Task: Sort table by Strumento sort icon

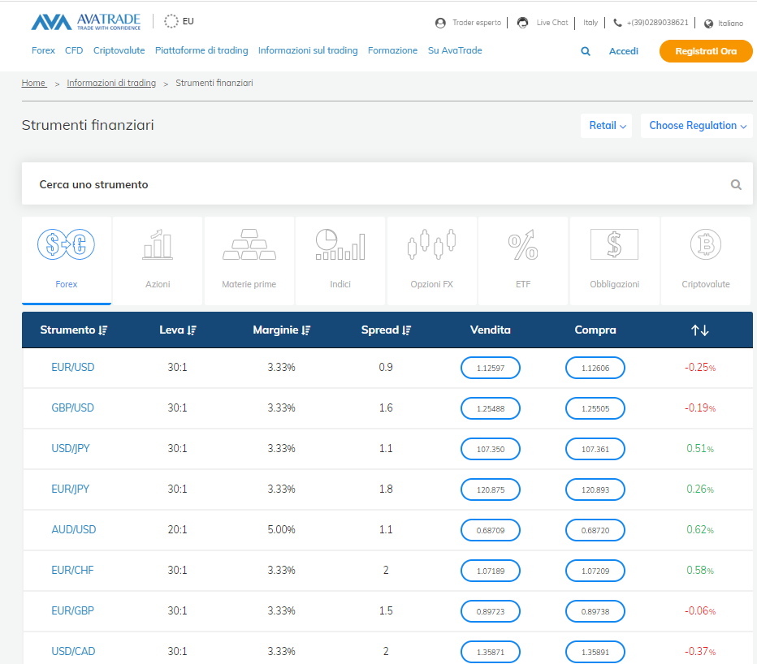Action: click(103, 330)
